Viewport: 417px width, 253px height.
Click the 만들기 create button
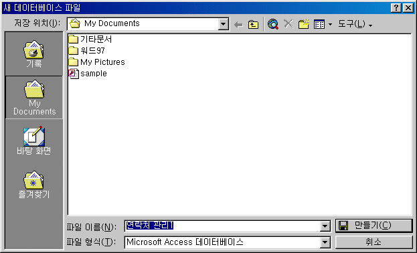373,226
